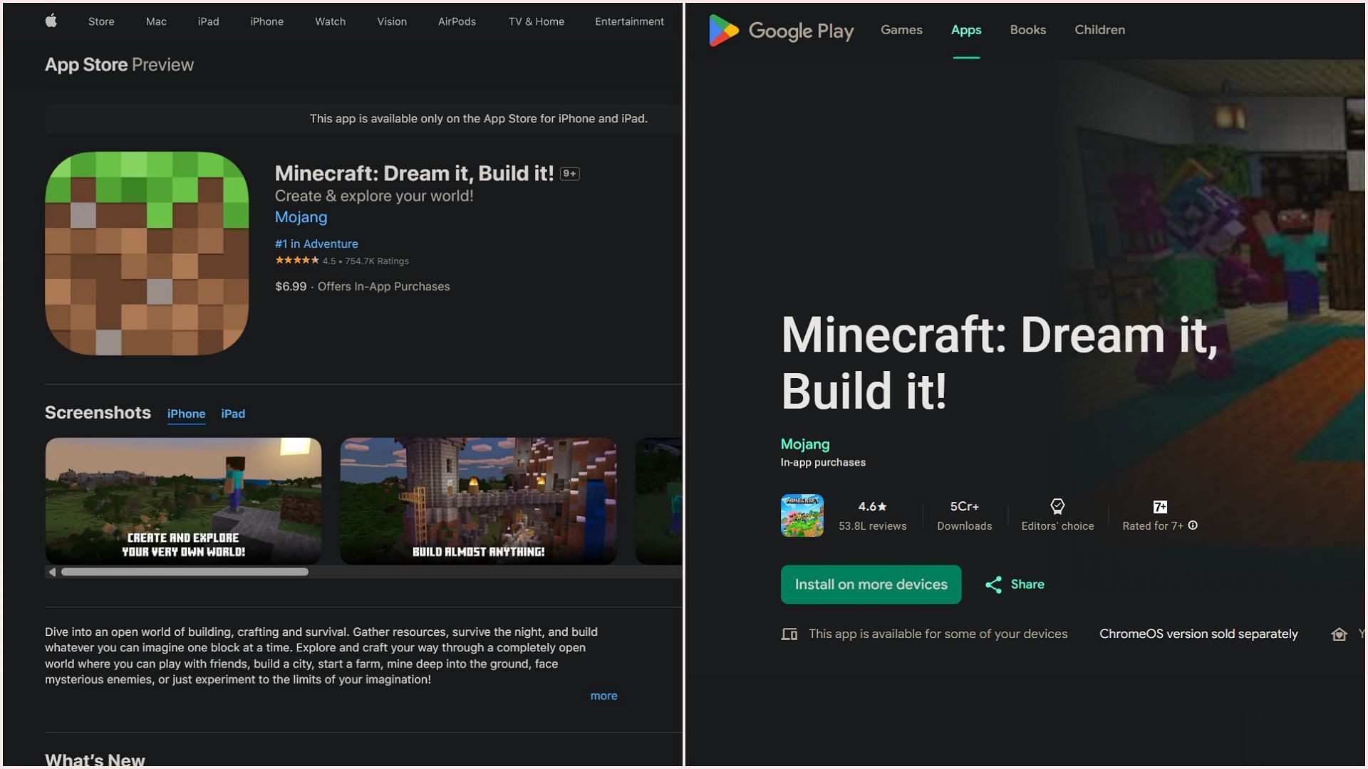Open Mojang developer link on App Store
The image size is (1368, 769).
click(x=301, y=217)
